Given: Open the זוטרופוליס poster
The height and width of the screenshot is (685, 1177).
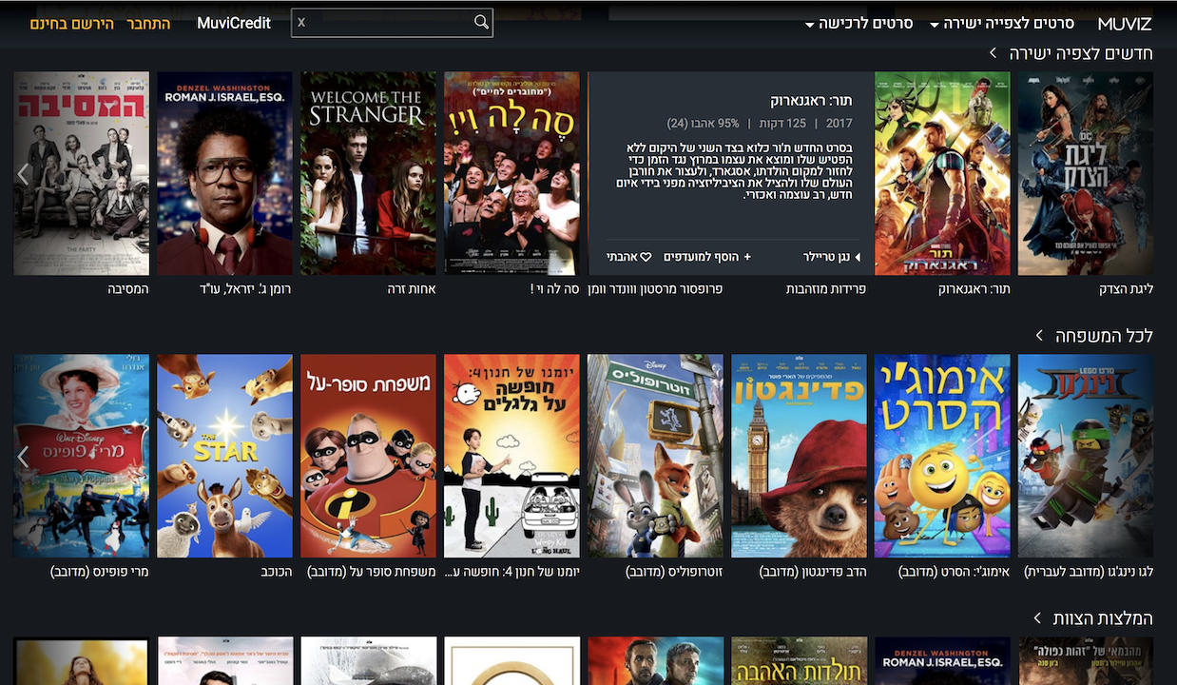Looking at the screenshot, I should click(x=655, y=456).
